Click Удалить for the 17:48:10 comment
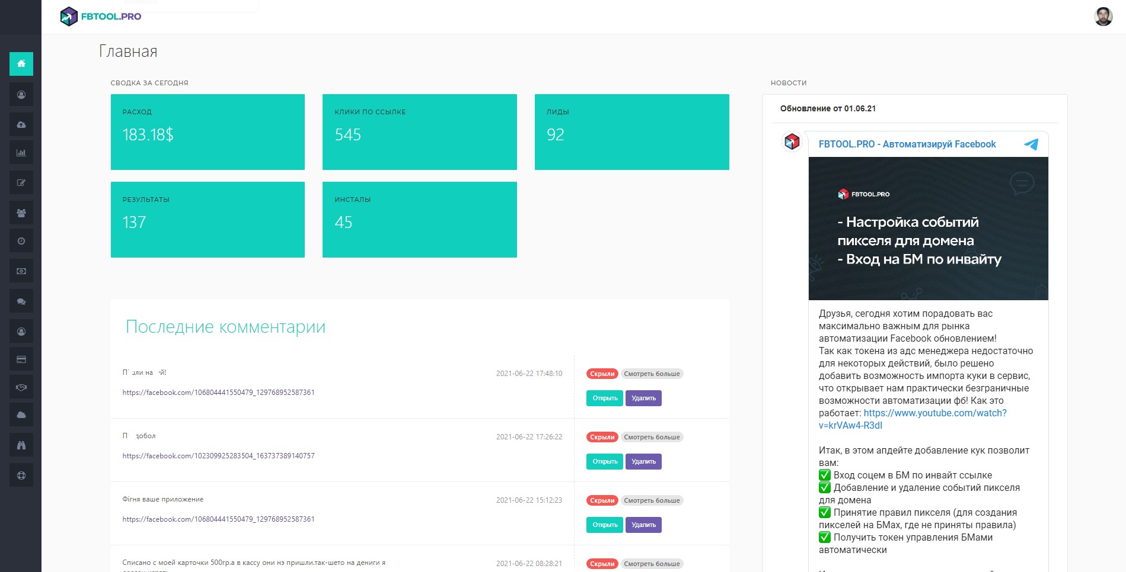 [x=643, y=398]
